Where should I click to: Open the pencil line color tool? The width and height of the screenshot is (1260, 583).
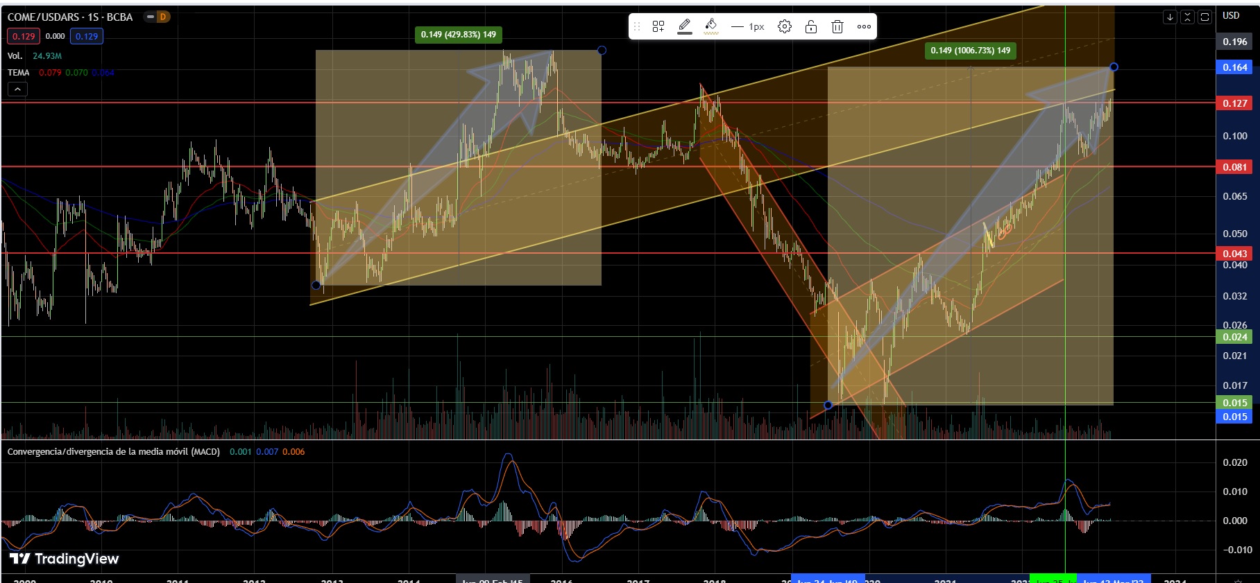(685, 26)
